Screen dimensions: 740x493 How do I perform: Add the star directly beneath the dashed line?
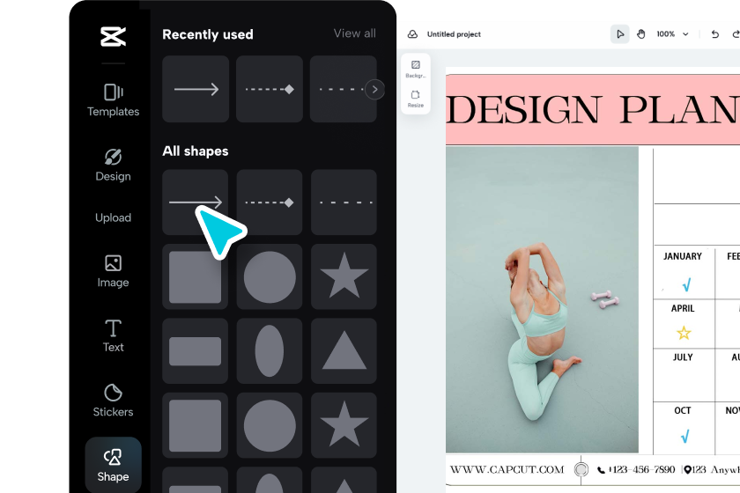click(x=344, y=277)
